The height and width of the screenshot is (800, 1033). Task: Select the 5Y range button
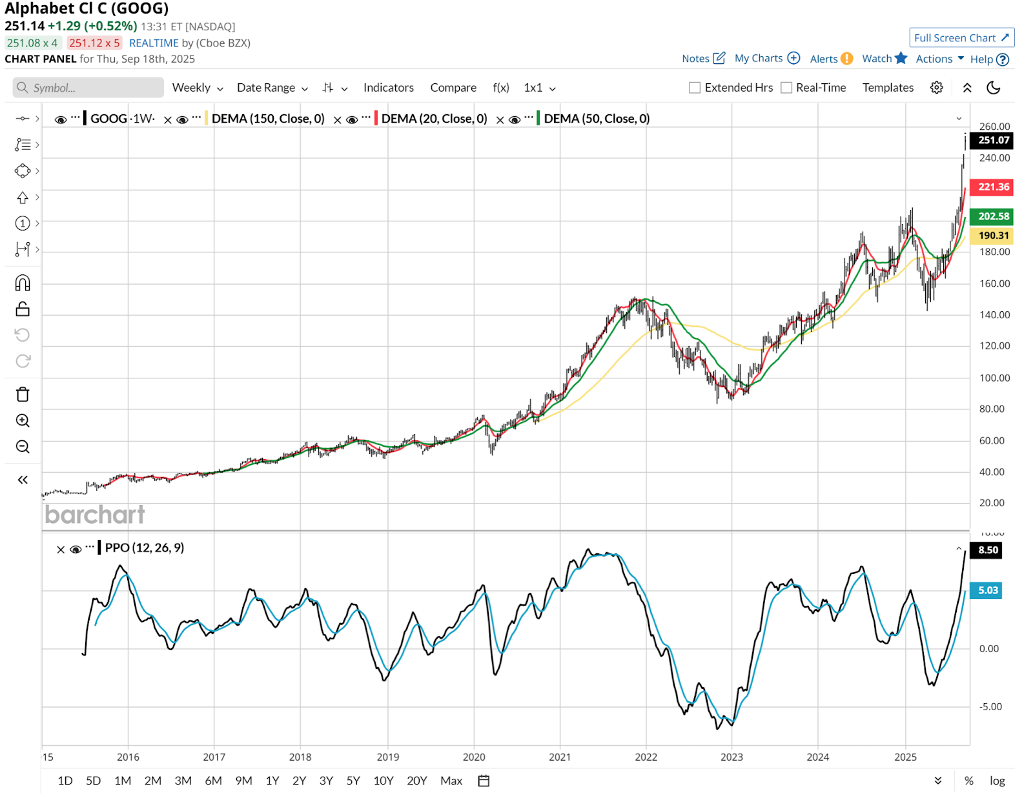[x=353, y=781]
